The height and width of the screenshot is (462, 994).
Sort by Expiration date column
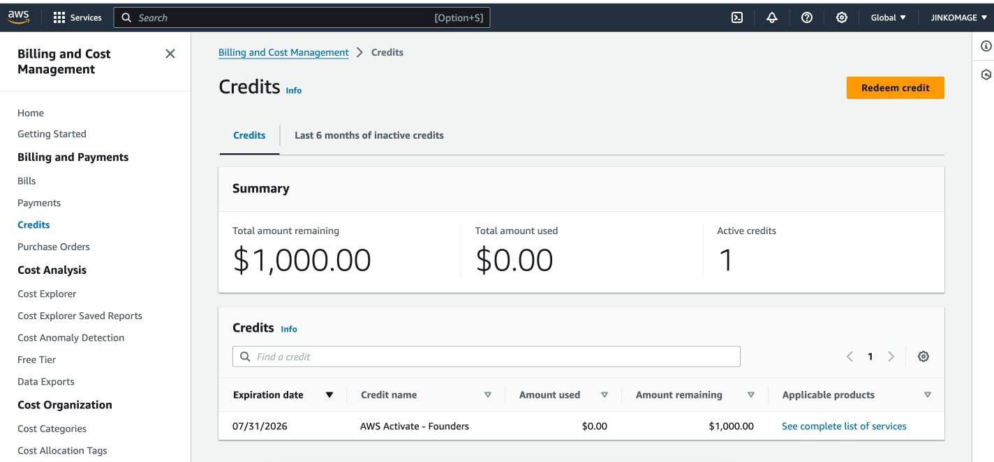329,395
